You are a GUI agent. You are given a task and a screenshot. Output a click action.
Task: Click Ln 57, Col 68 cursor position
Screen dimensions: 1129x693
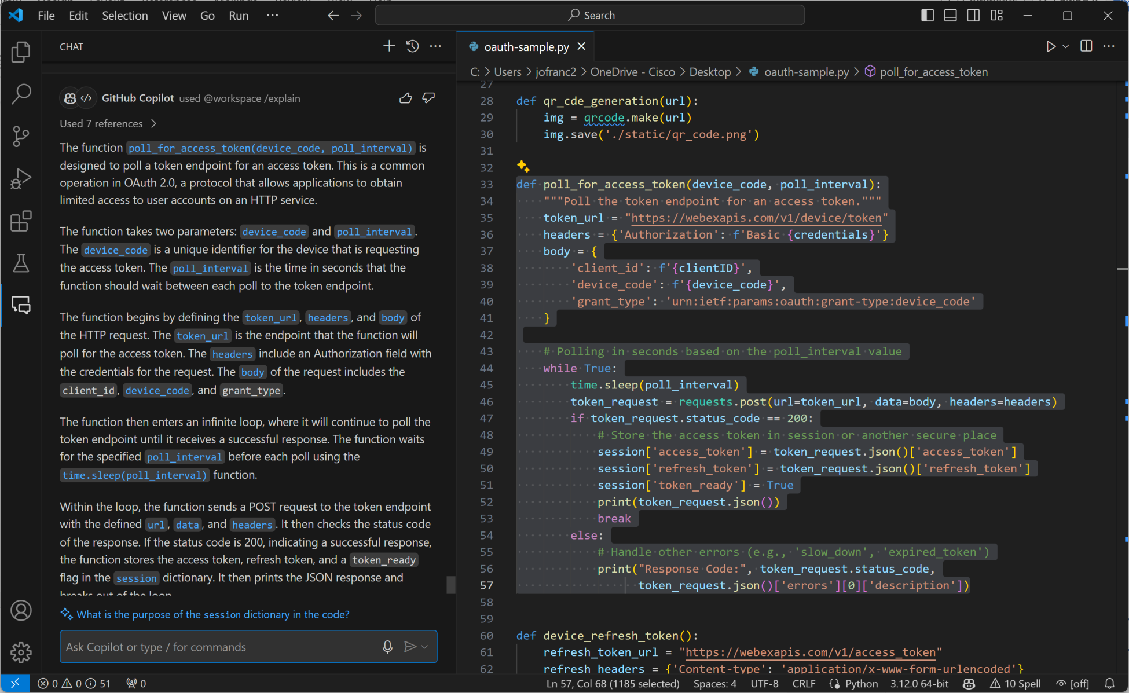tap(613, 684)
